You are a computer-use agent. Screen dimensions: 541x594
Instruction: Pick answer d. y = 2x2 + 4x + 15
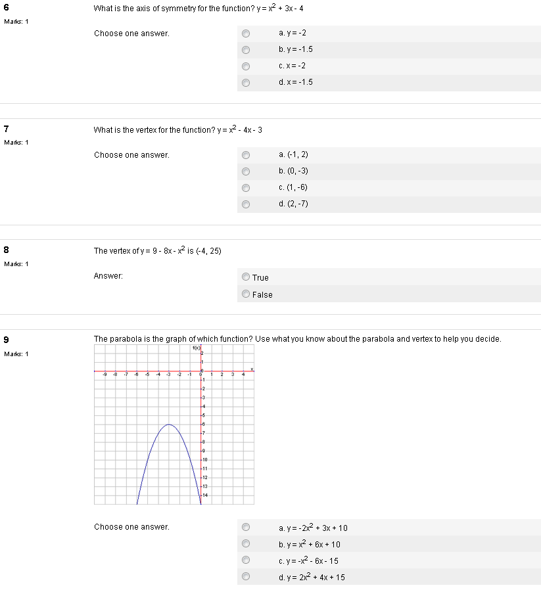pos(246,576)
